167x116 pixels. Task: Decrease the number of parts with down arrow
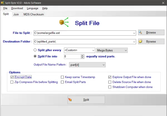click(x=82, y=58)
